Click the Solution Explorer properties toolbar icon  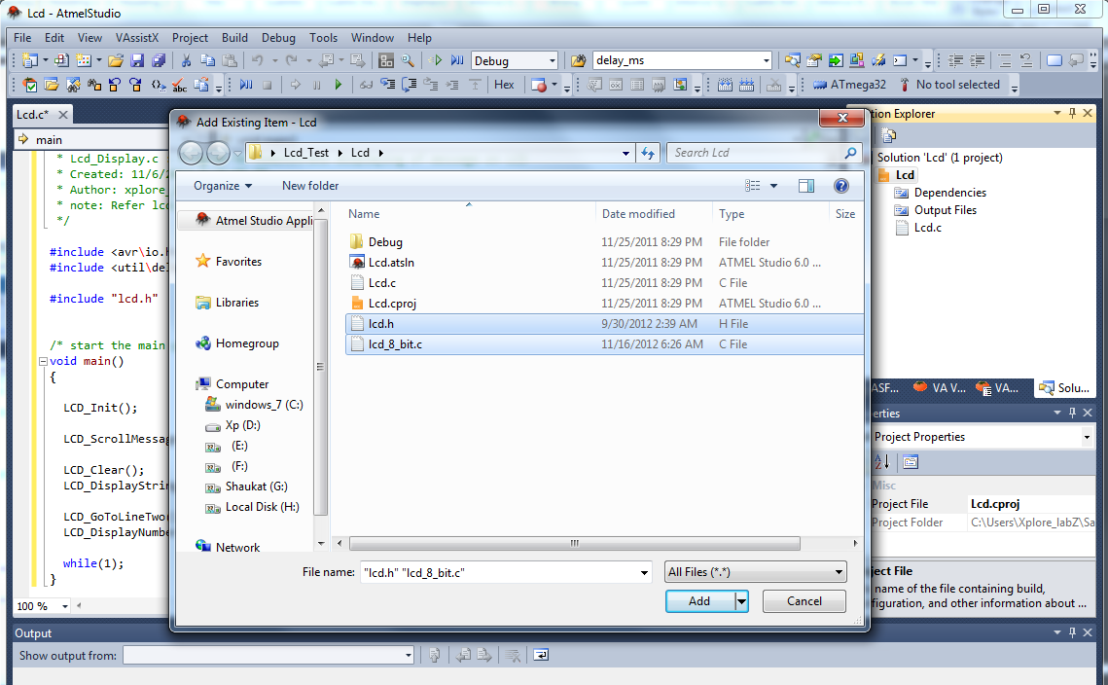point(889,135)
